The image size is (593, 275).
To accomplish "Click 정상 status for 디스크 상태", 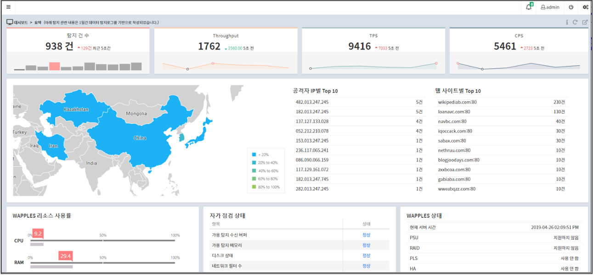I will 366,255.
